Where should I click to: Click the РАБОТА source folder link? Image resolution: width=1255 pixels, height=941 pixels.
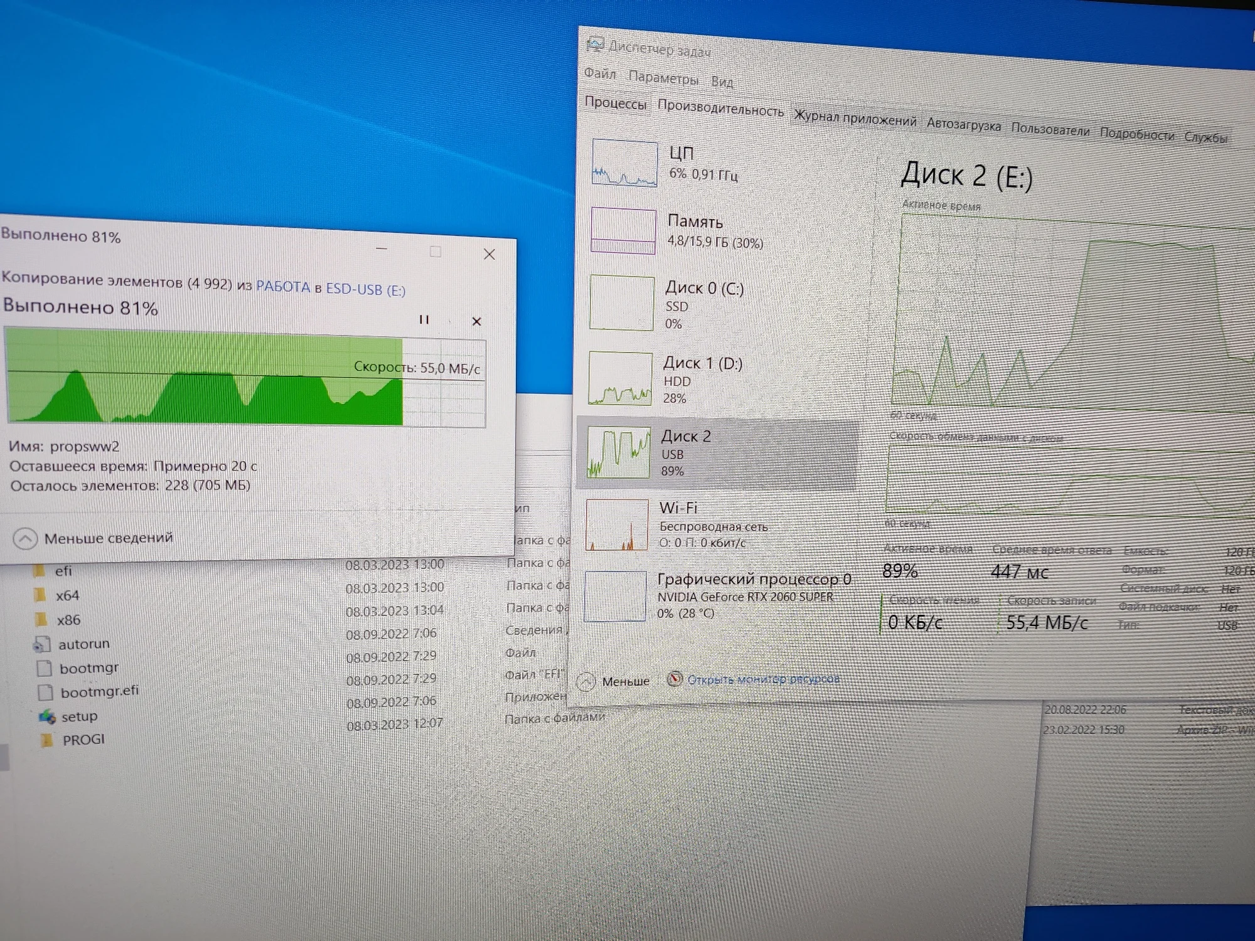(283, 287)
